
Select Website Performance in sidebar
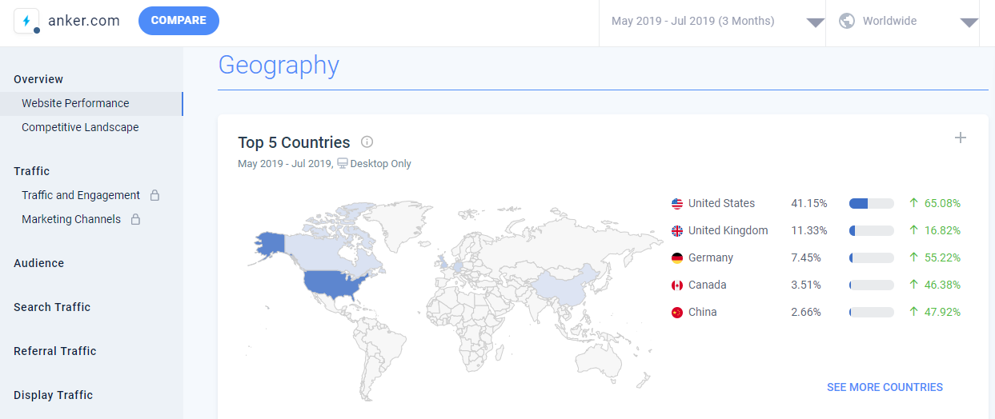(x=75, y=103)
